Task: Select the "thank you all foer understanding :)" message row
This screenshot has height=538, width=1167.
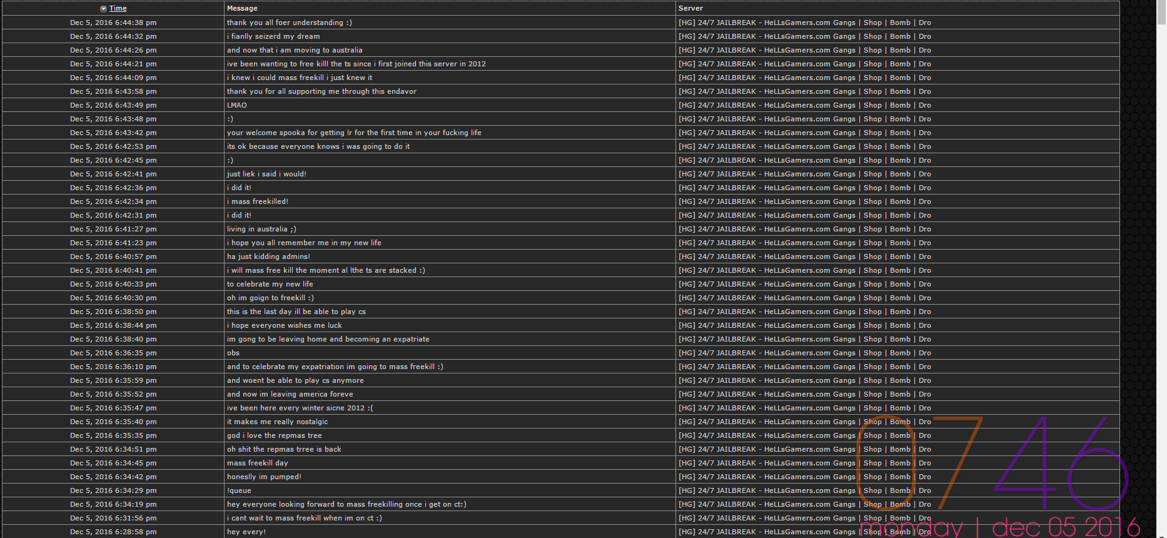Action: click(x=561, y=23)
